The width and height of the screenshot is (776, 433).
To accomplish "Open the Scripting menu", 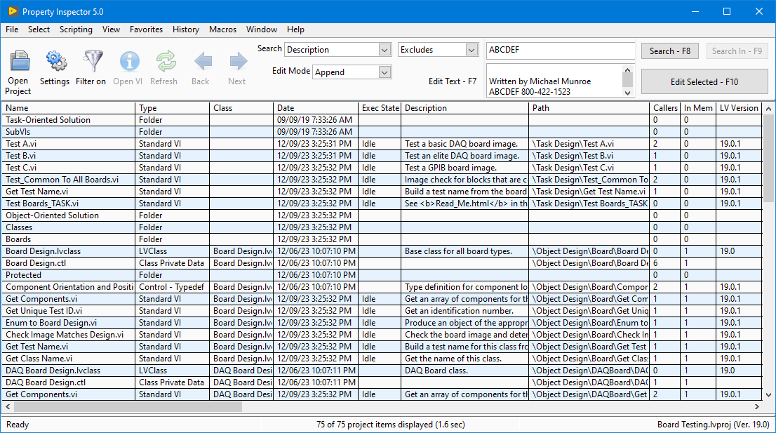I will point(76,29).
